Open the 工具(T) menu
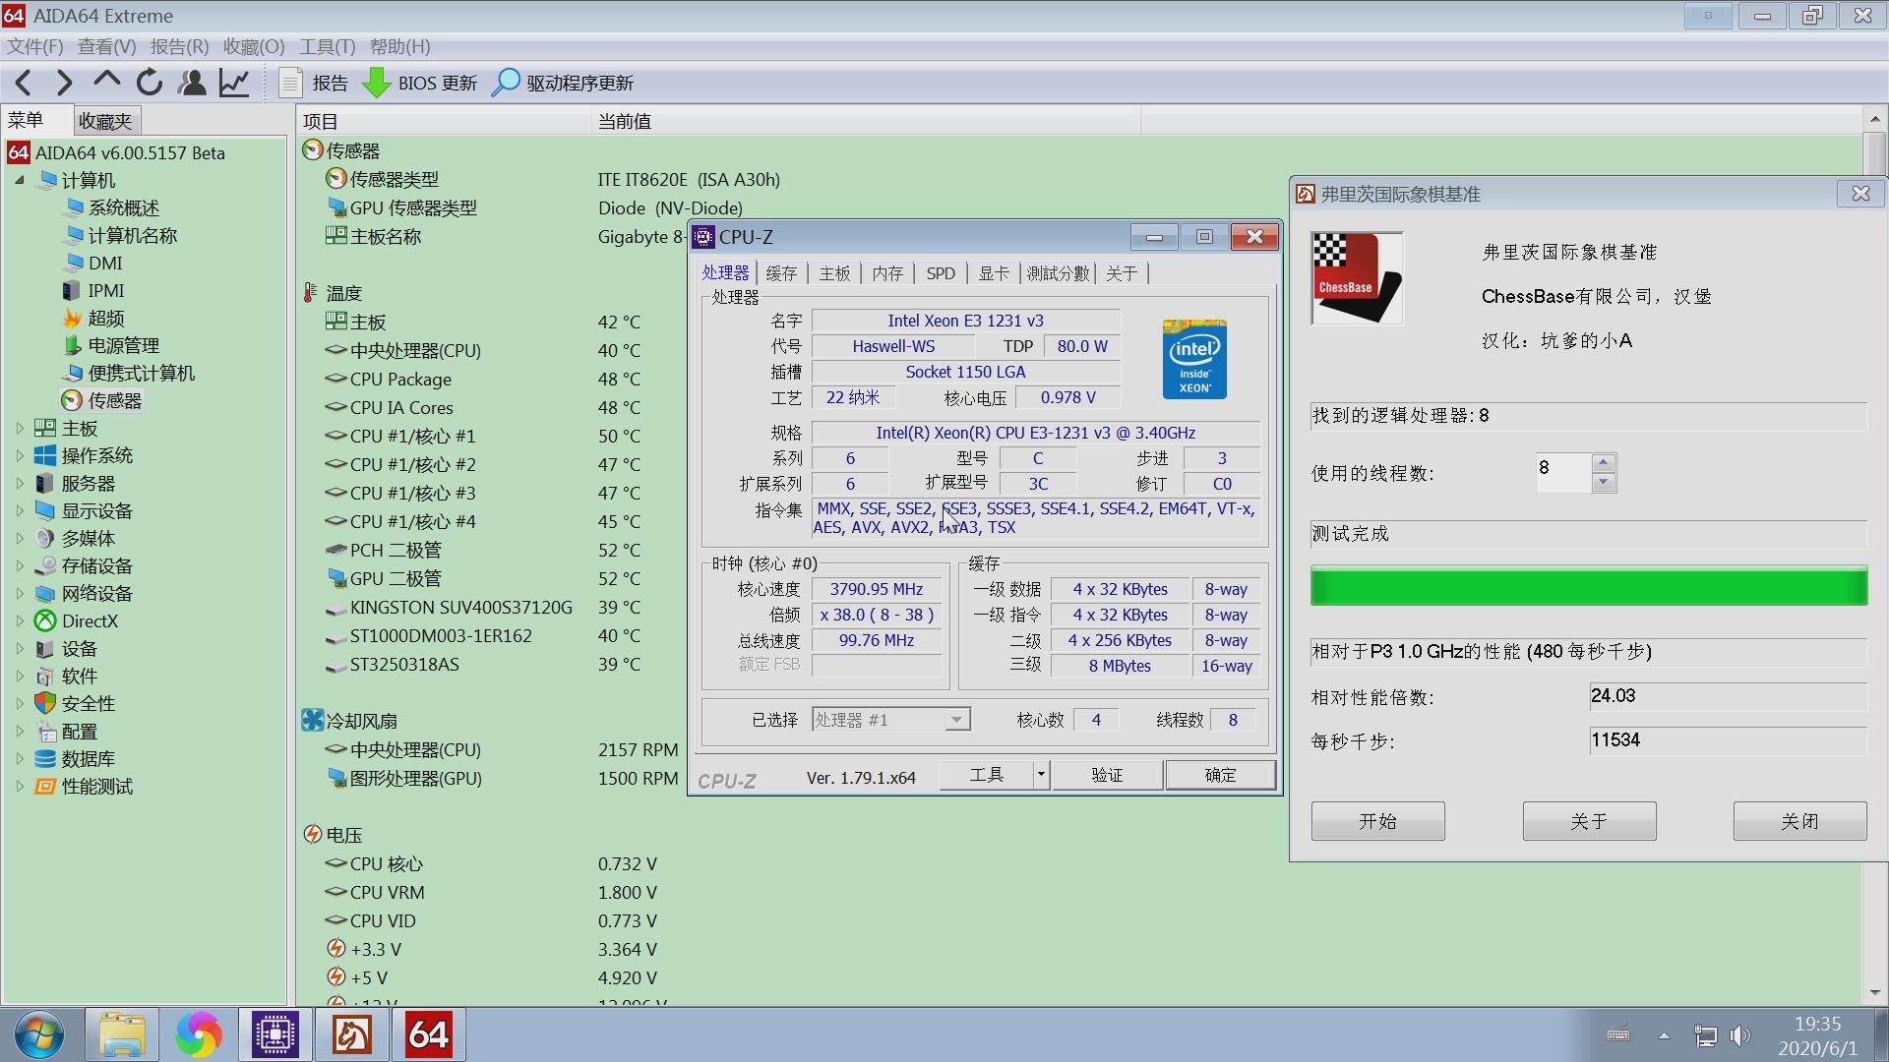The width and height of the screenshot is (1889, 1062). pos(327,46)
